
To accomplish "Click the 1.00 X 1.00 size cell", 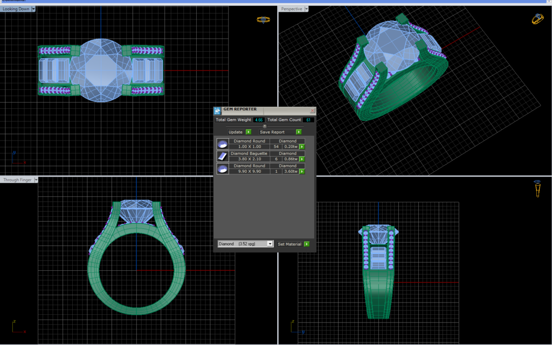I will click(250, 146).
